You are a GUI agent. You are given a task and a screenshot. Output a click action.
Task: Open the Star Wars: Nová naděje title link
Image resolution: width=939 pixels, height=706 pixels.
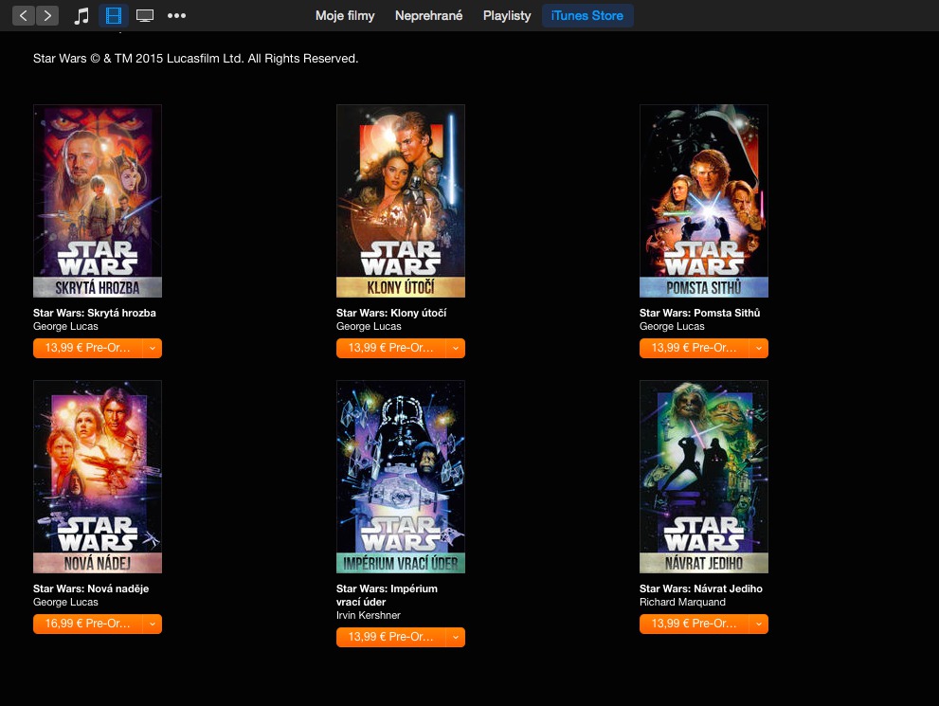[91, 588]
